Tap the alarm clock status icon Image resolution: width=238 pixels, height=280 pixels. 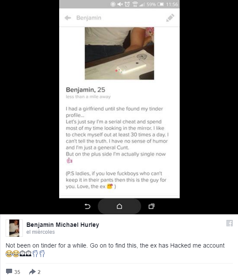pos(127,4)
